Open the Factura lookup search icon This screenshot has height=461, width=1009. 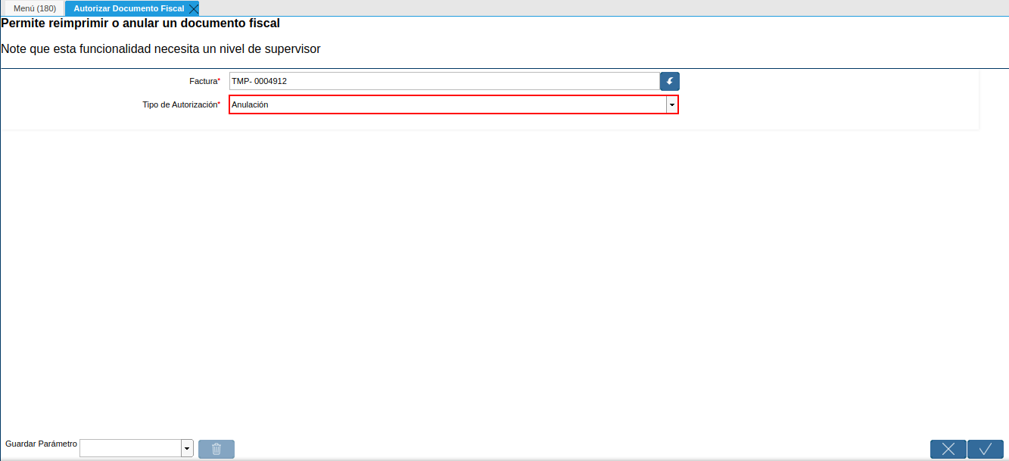click(670, 81)
